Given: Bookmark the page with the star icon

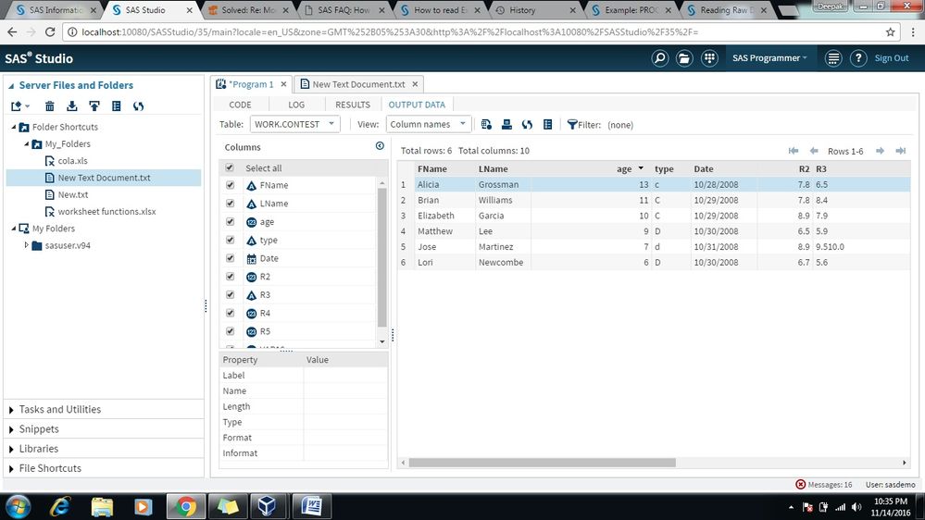Looking at the screenshot, I should tap(890, 31).
